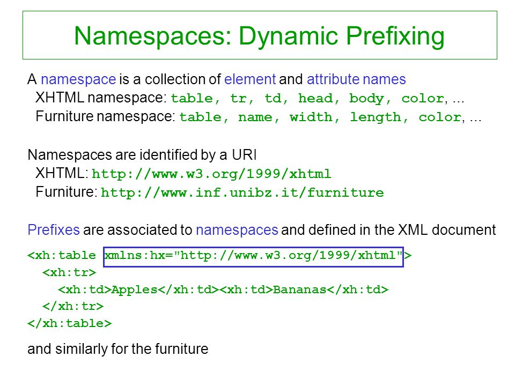Screen dimensions: 515x386
Task: Click the closing '</xh:tr>' code line
Action: (73, 306)
